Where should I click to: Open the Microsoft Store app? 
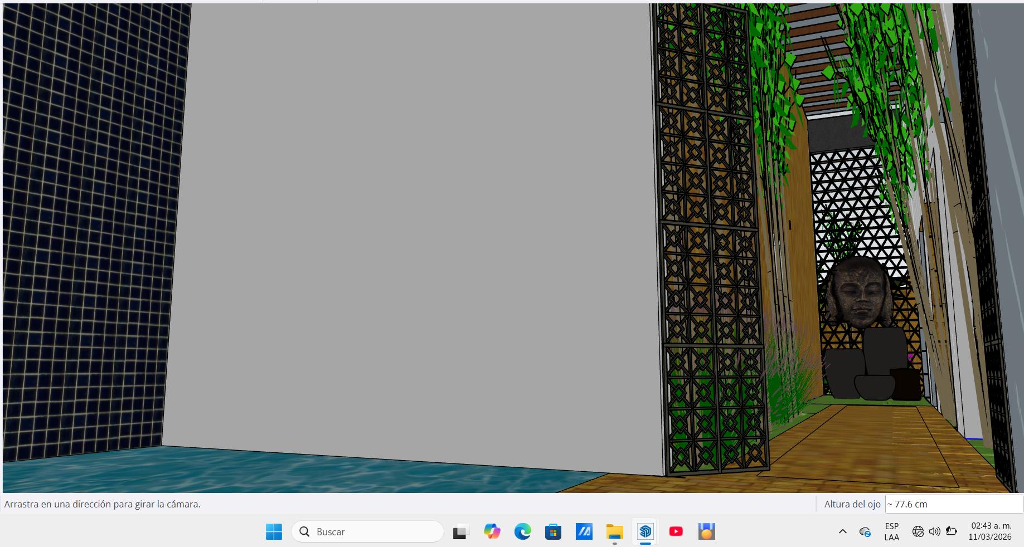553,532
